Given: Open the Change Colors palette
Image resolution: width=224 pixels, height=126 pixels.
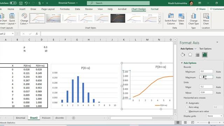Looking at the screenshot, I should [x=24, y=19].
